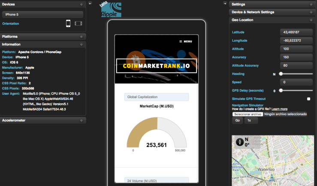Click the Seleccionar archivo file button
Viewport: 317px width, 186px height.
(x=248, y=114)
